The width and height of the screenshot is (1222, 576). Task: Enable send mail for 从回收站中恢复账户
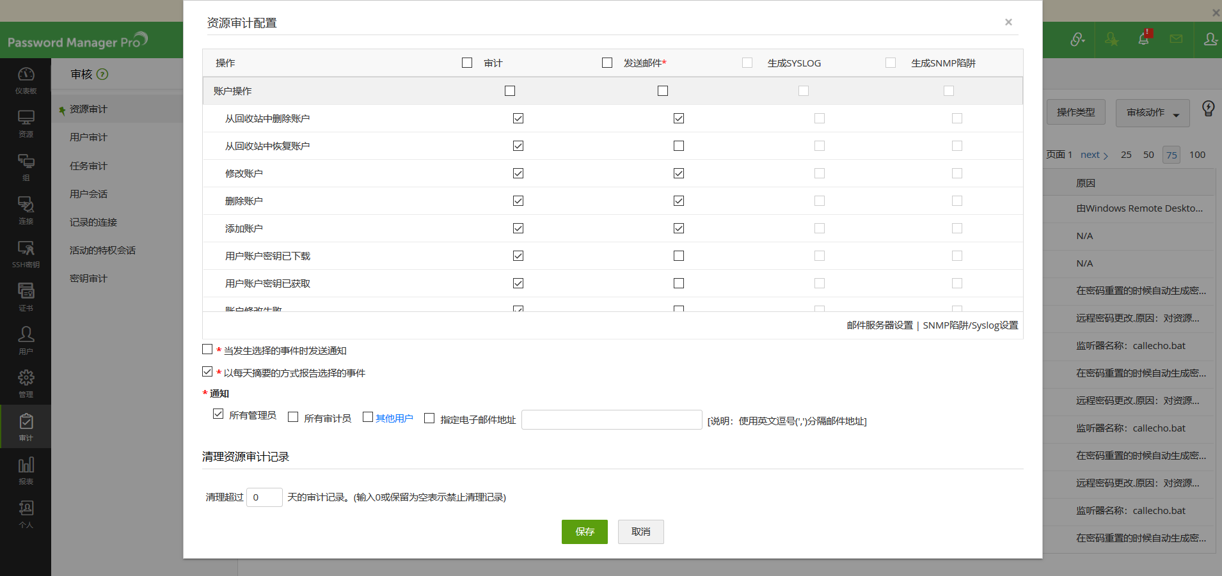click(679, 146)
